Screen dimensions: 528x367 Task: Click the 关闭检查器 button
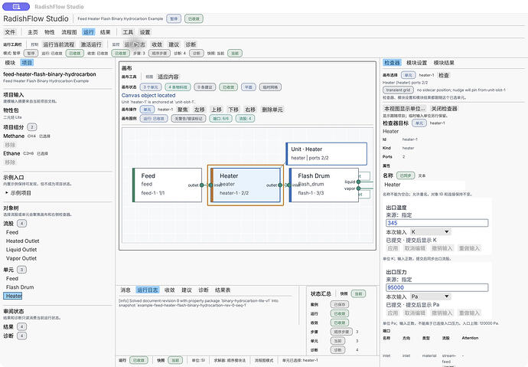(x=445, y=109)
